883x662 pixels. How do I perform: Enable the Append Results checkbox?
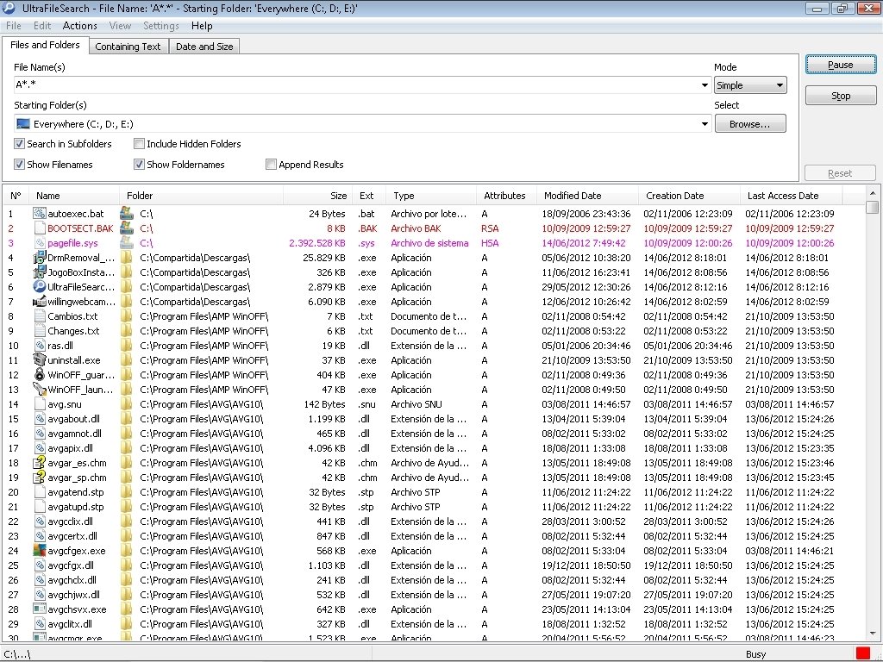click(271, 165)
